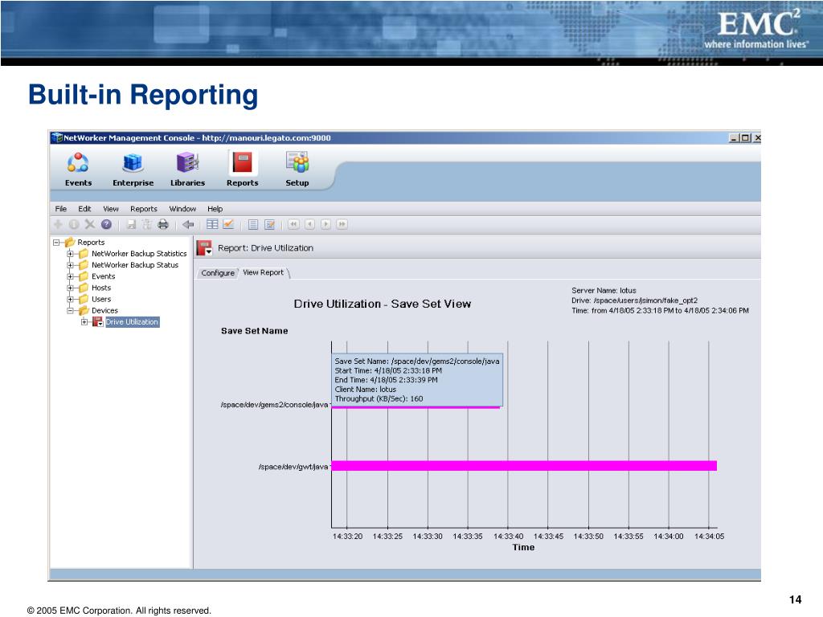Click the purple help question-mark icon
The image size is (823, 617).
pos(106,225)
